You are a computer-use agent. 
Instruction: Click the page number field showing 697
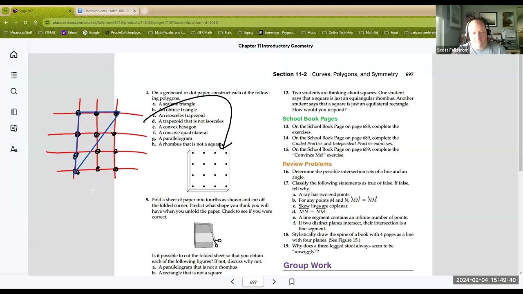tap(253, 282)
